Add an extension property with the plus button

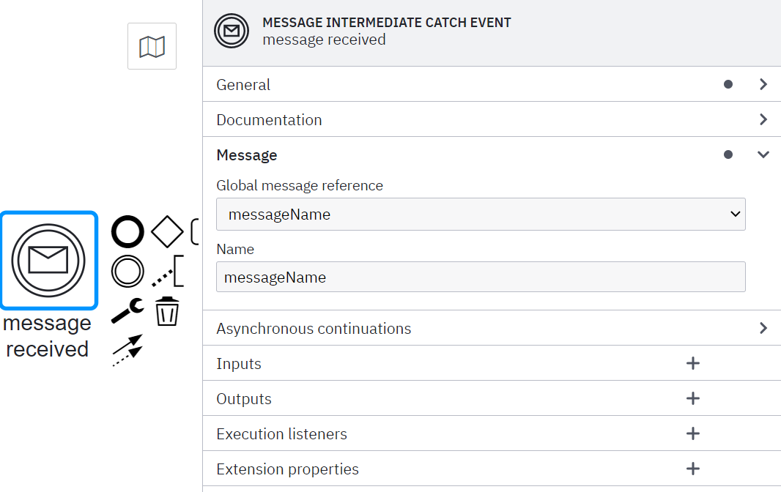692,469
